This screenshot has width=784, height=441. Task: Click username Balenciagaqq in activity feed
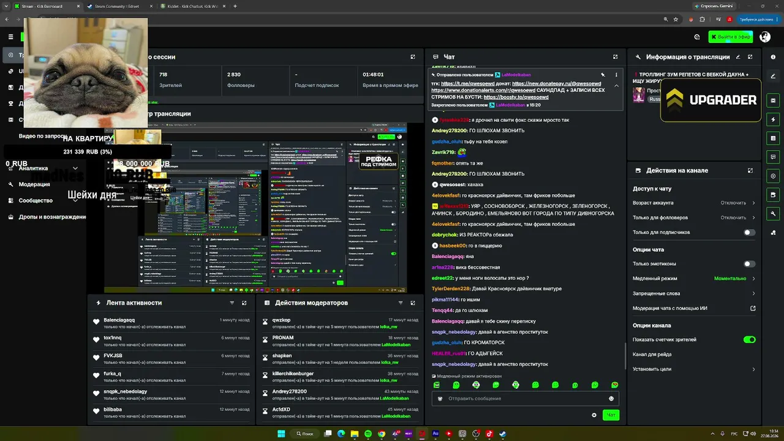click(119, 320)
